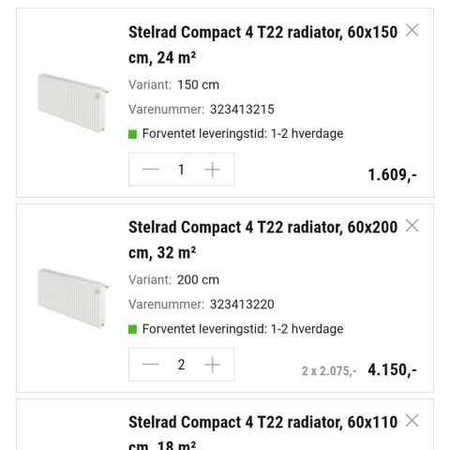Open Stelrad Compact 4 T22 60x200 product title

point(262,240)
